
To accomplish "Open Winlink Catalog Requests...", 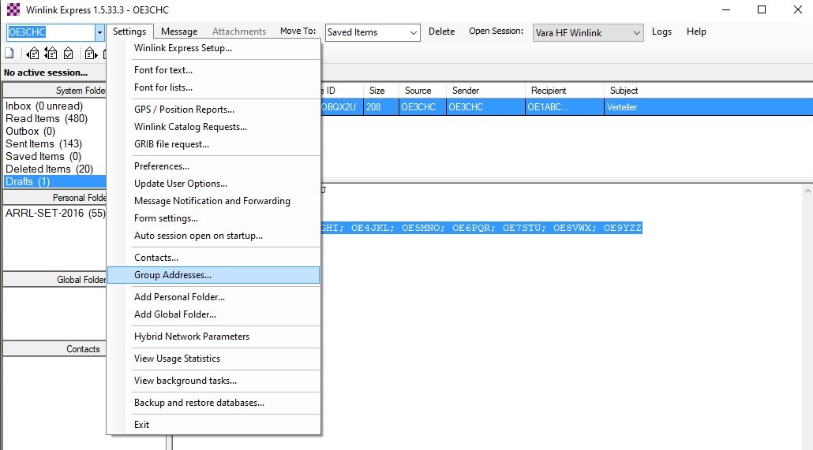I will point(214,127).
